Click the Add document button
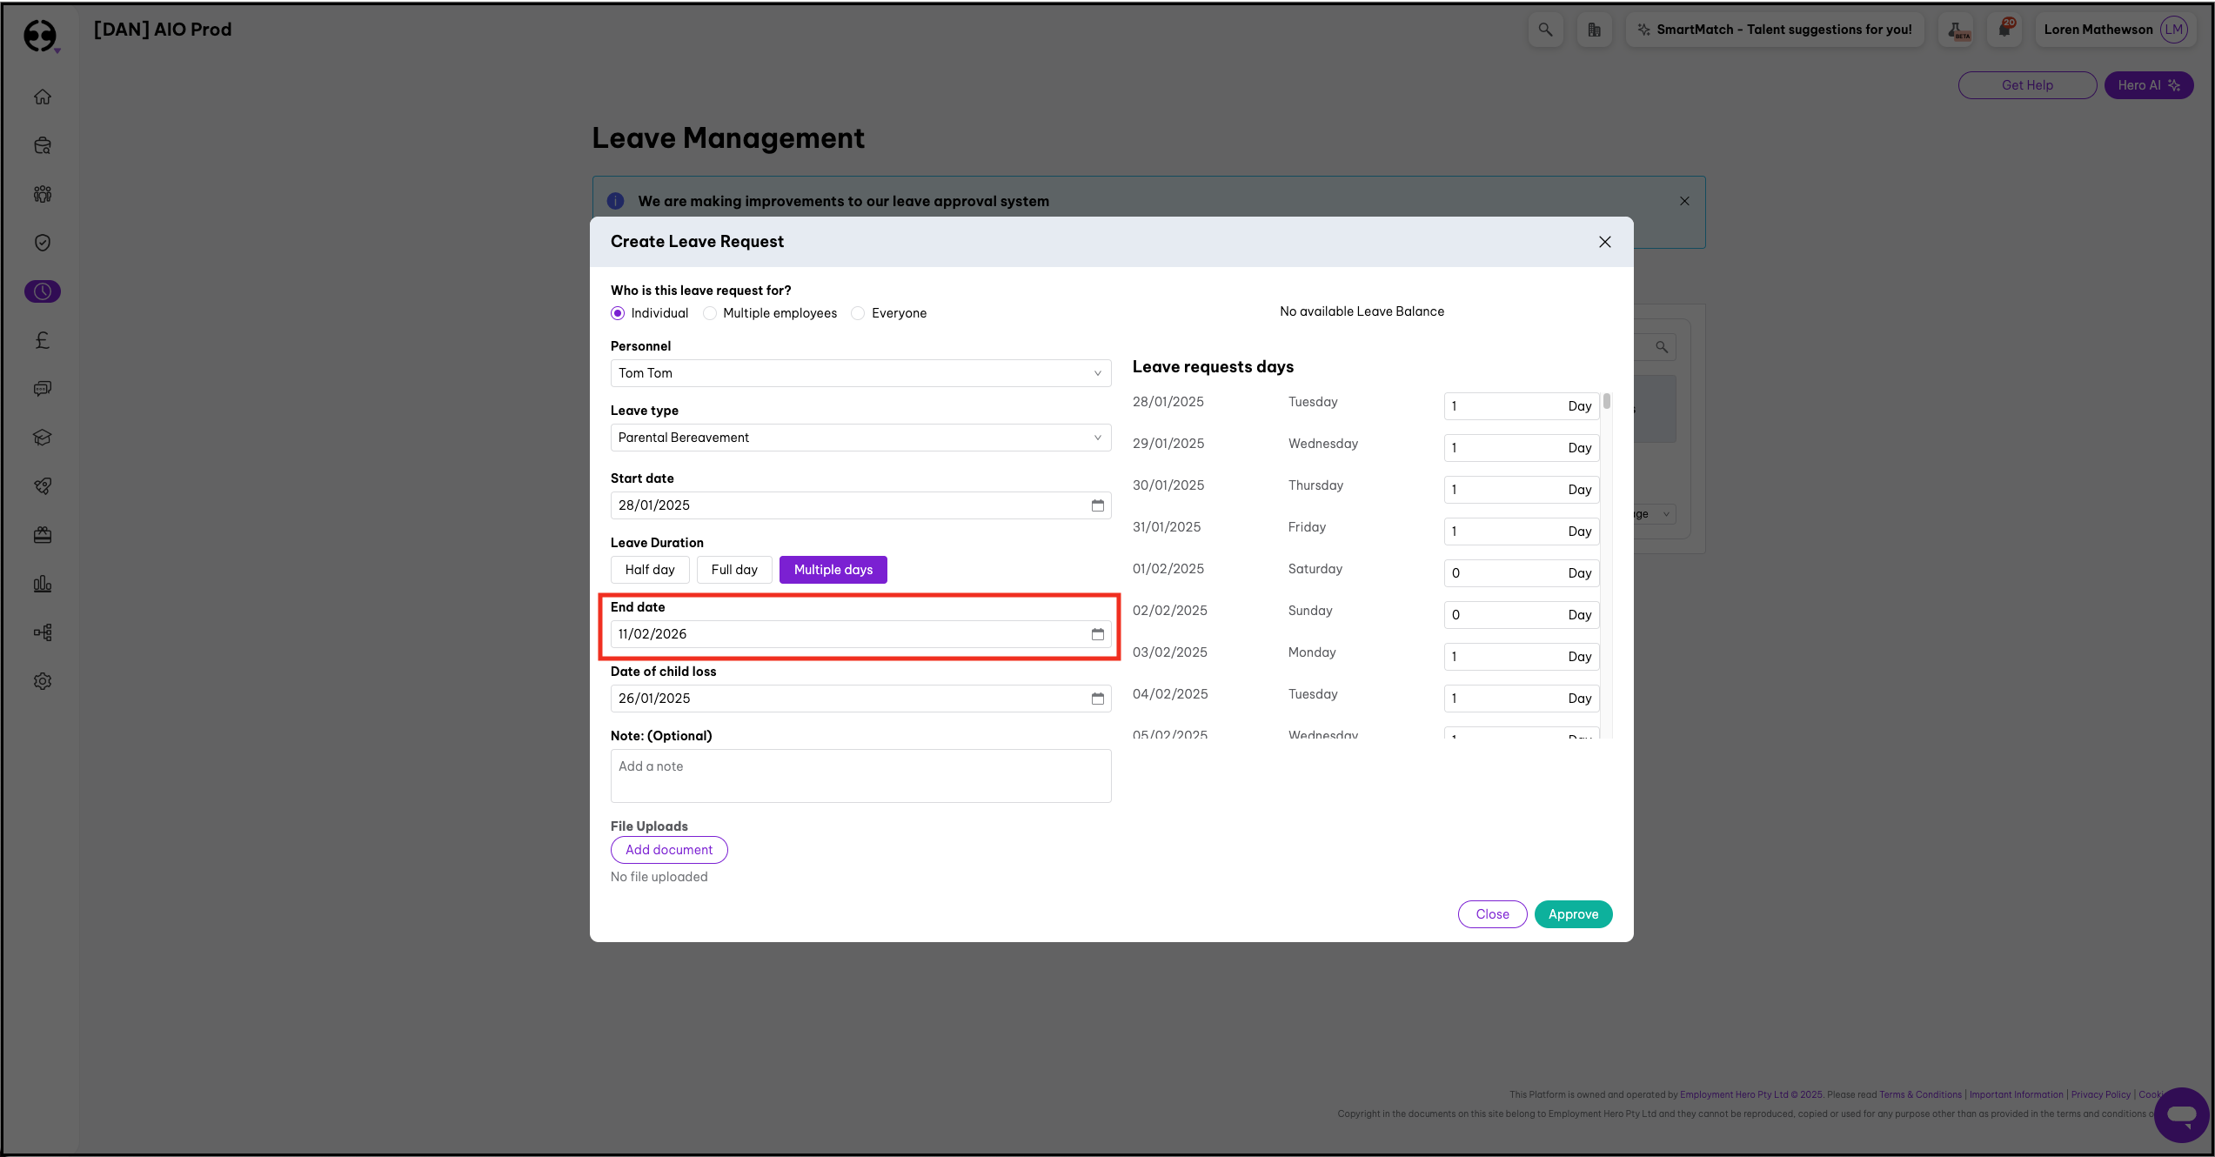 (x=668, y=850)
